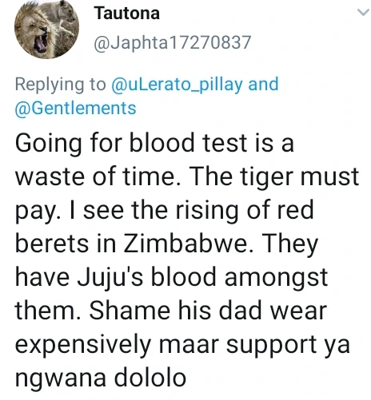Click the word 'Zimbabwe' in the tweet

[x=185, y=244]
